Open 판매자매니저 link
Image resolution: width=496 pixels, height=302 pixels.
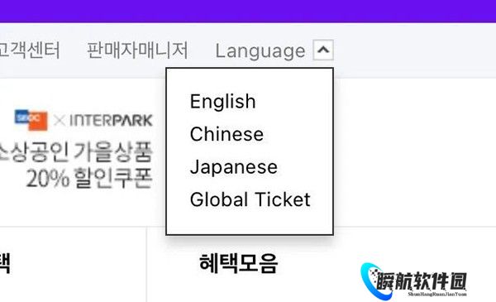pyautogui.click(x=137, y=50)
